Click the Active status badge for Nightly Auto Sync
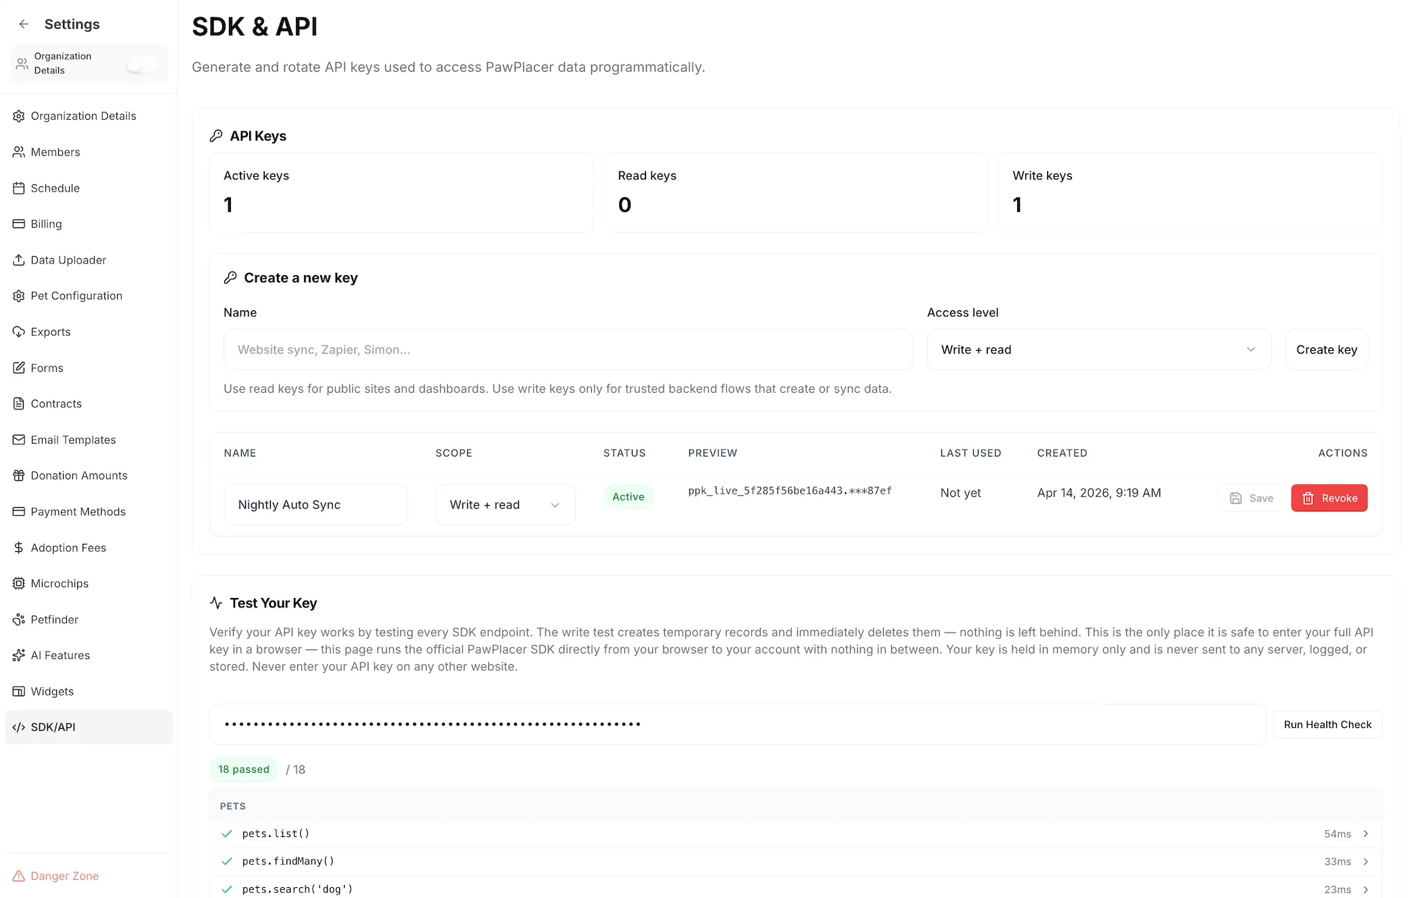This screenshot has width=1414, height=898. click(x=628, y=496)
